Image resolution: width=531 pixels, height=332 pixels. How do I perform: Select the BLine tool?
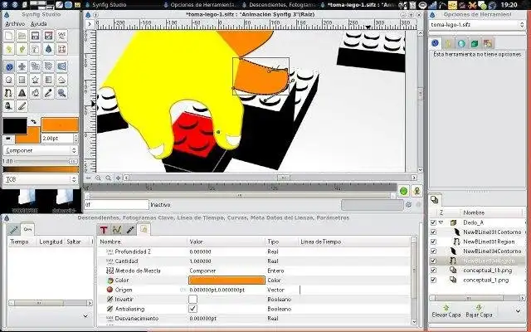pos(9,93)
